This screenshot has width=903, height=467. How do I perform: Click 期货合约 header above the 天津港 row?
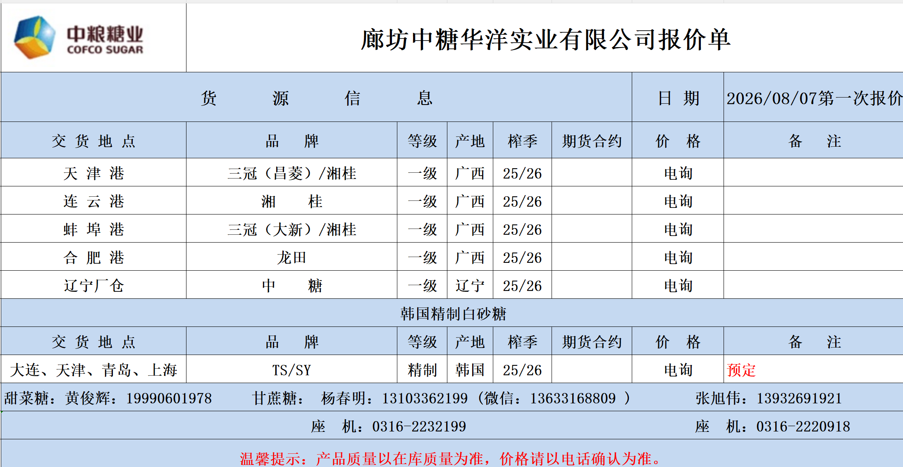[592, 141]
